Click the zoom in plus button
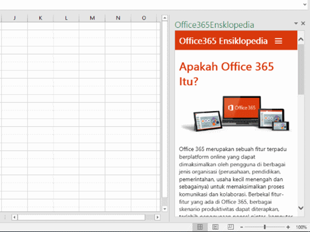The image size is (310, 232). coord(288,227)
